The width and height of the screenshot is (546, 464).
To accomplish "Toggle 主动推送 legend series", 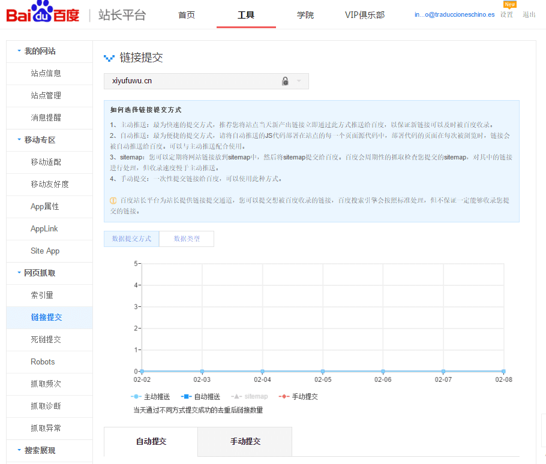I will tap(150, 396).
